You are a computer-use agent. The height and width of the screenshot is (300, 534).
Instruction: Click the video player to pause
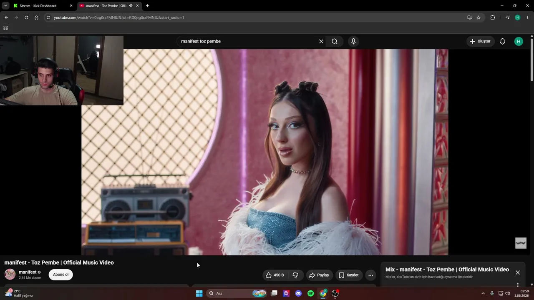pos(264,152)
